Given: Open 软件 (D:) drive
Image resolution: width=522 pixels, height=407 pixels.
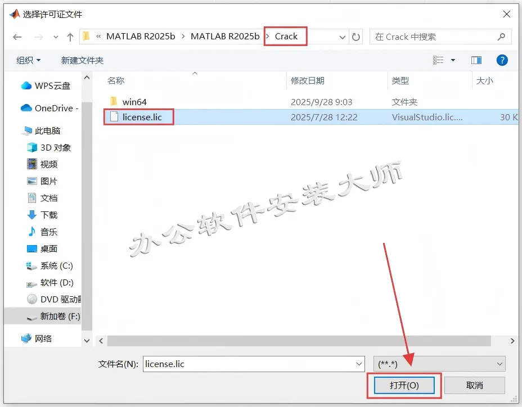Looking at the screenshot, I should click(x=57, y=283).
